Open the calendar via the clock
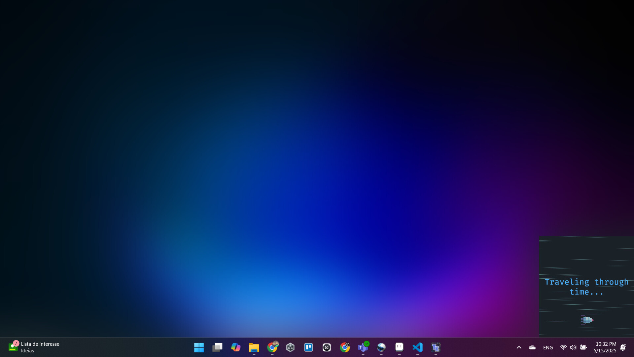The width and height of the screenshot is (634, 357). 605,347
